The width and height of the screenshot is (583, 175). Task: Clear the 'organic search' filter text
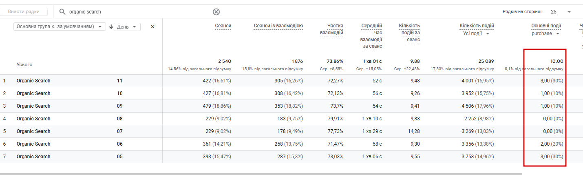point(216,12)
